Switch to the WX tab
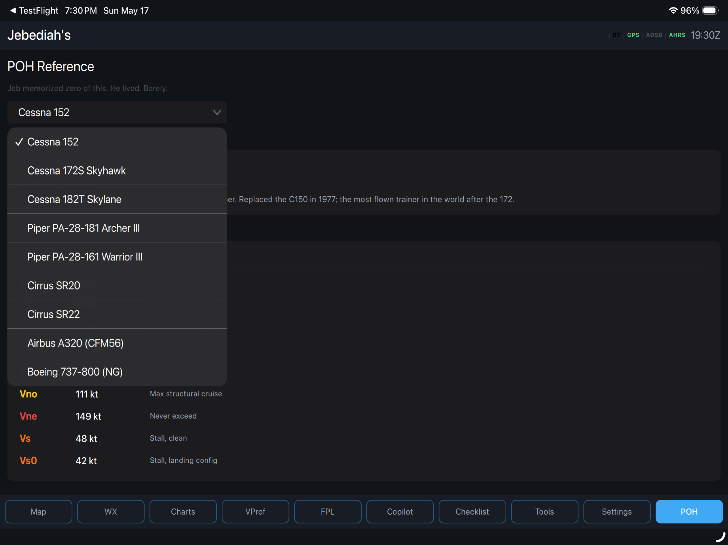The image size is (728, 545). (111, 511)
